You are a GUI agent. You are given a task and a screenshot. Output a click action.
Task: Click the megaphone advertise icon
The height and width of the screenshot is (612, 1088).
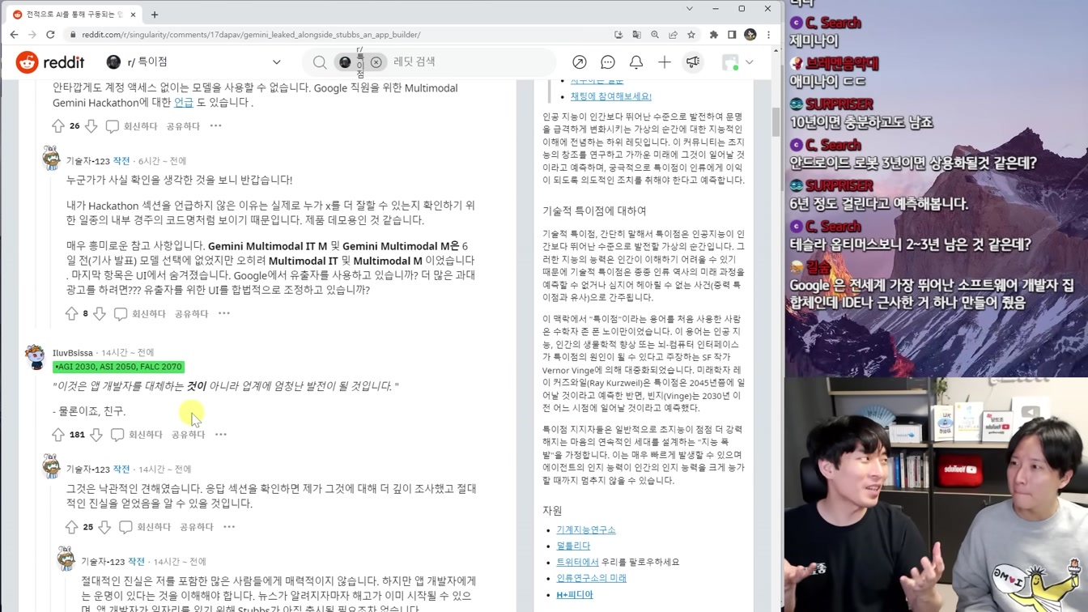pyautogui.click(x=693, y=62)
